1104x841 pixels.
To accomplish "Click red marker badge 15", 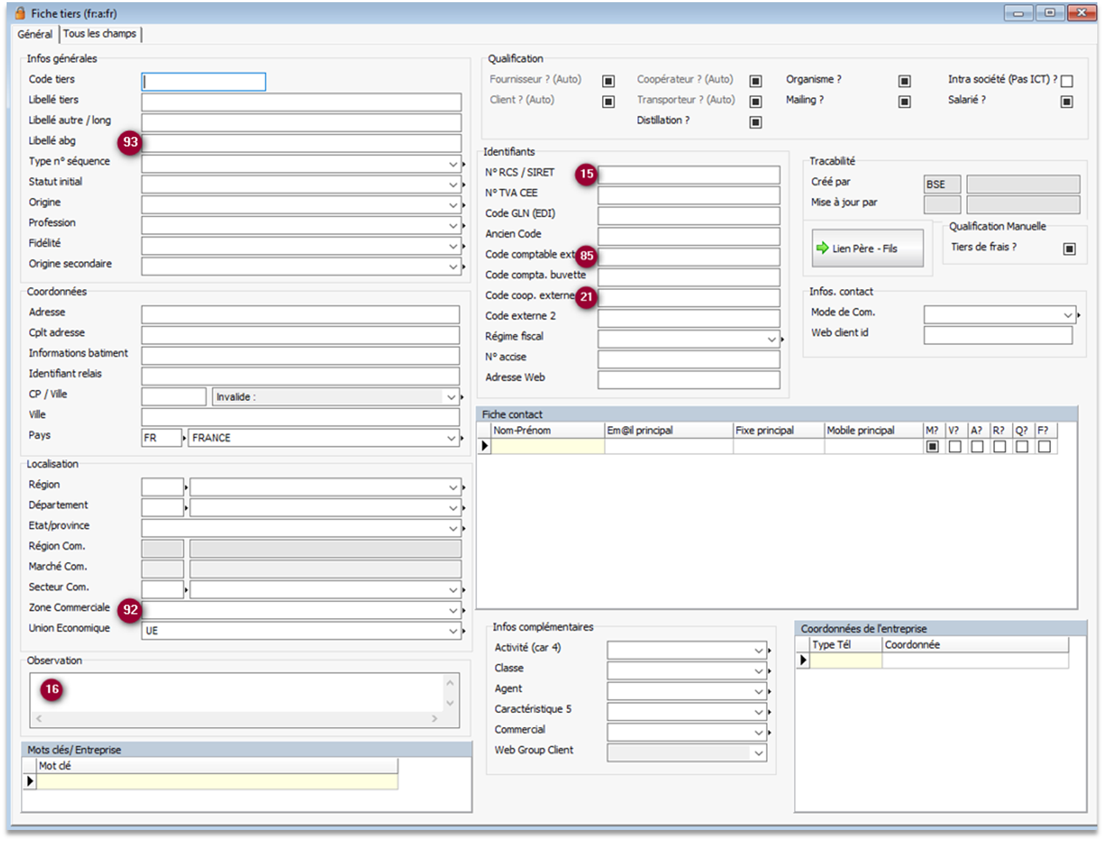I will click(586, 174).
